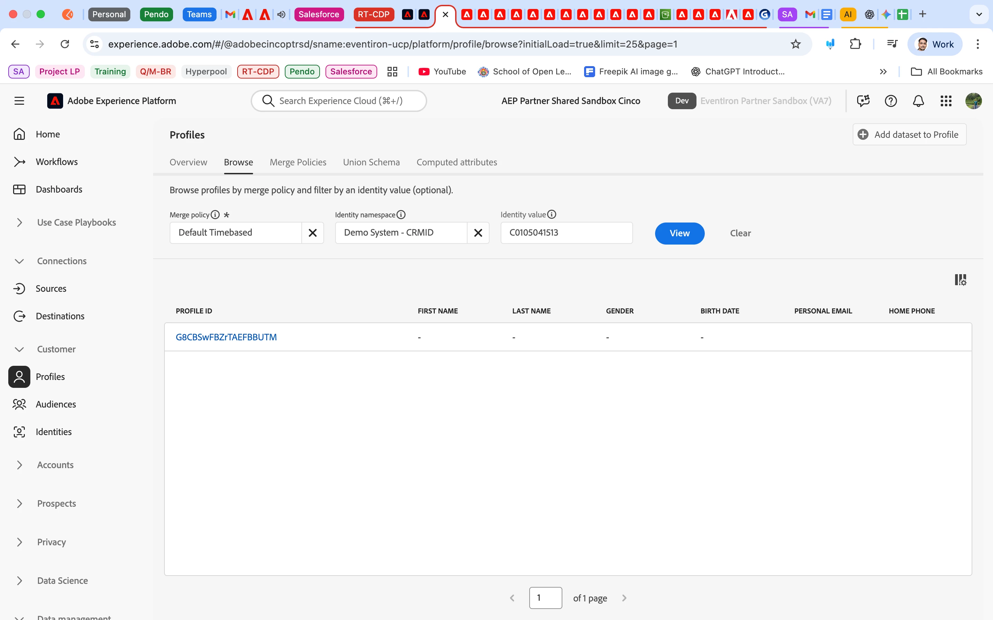Clear the Identity namespace selection

pos(478,233)
